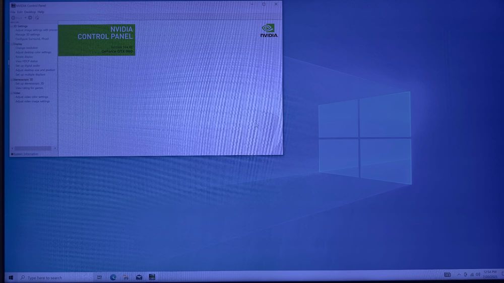This screenshot has height=283, width=504.
Task: Maximize the NVIDIA Control Panel window
Action: [x=264, y=4]
